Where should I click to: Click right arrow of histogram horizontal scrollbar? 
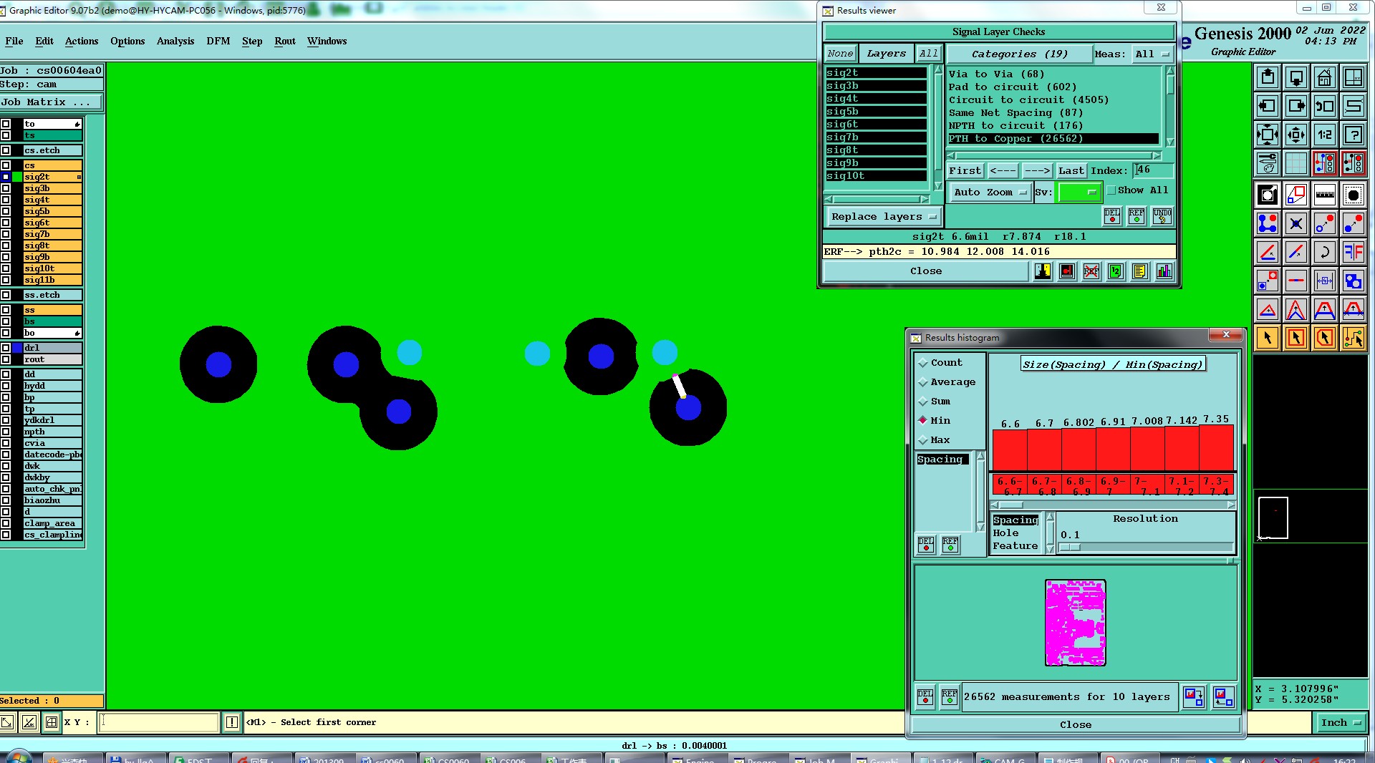(x=1231, y=505)
